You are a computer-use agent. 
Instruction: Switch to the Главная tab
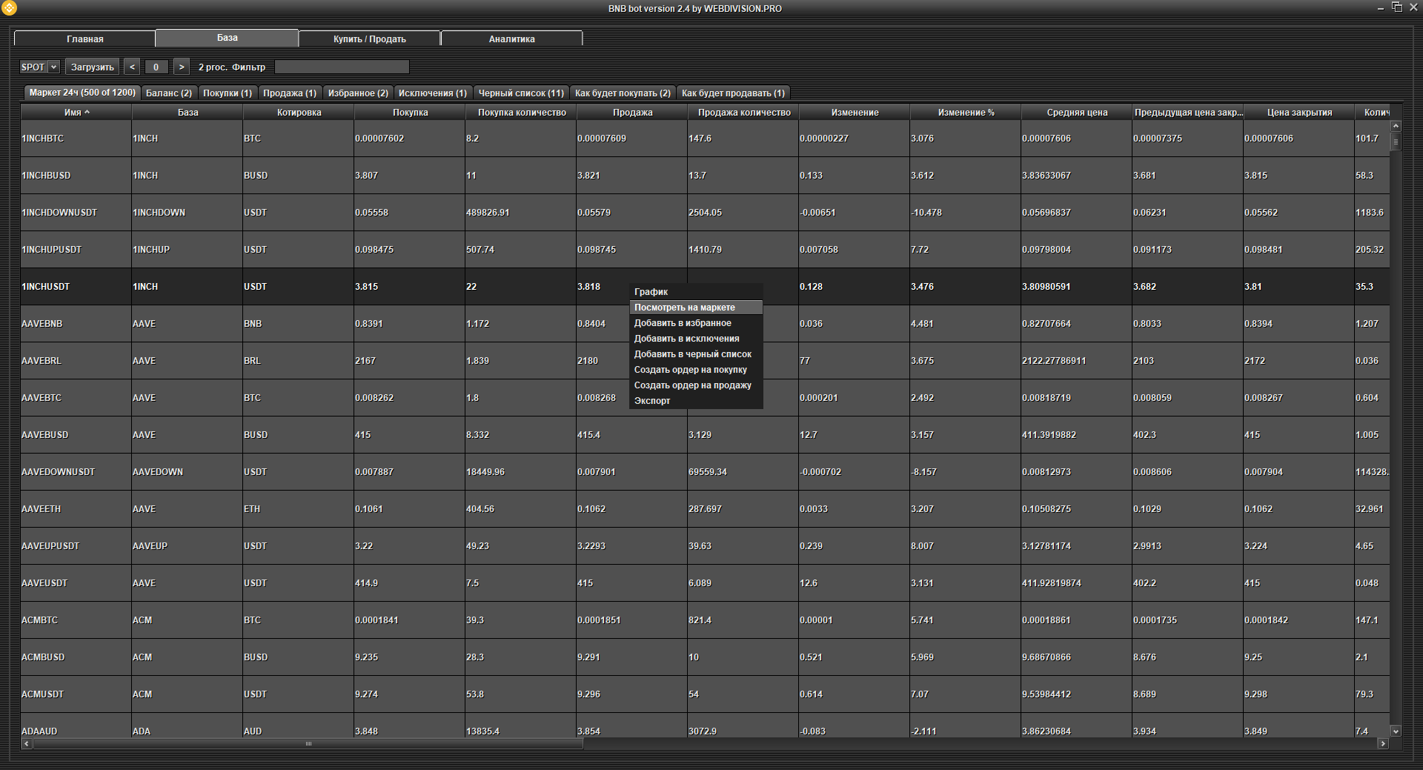(x=84, y=39)
